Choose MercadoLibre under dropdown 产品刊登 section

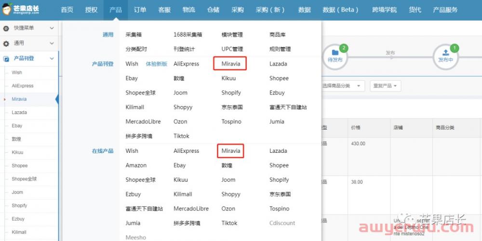pos(143,122)
